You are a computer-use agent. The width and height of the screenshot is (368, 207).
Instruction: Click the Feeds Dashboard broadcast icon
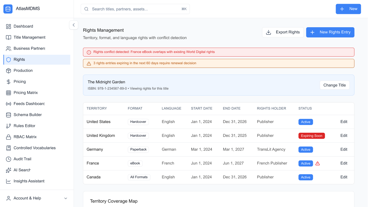tap(9, 104)
